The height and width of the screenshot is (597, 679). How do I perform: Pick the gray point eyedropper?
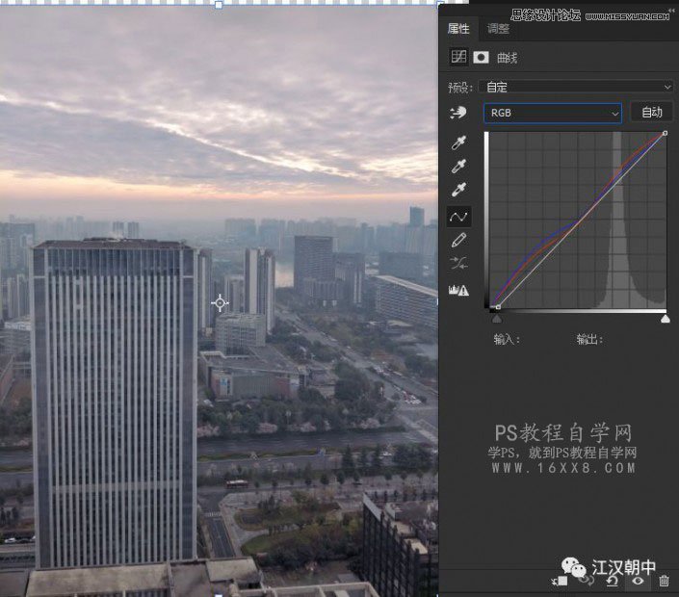tap(459, 166)
